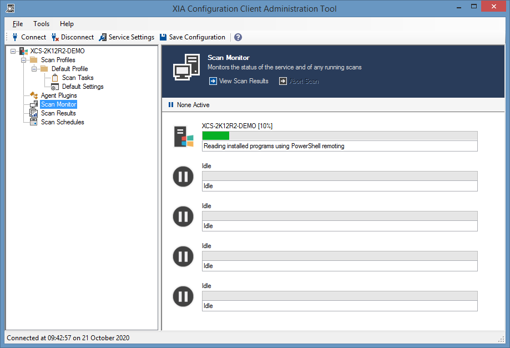Image resolution: width=510 pixels, height=348 pixels.
Task: Click the Save Configuration toolbar label
Action: (197, 37)
